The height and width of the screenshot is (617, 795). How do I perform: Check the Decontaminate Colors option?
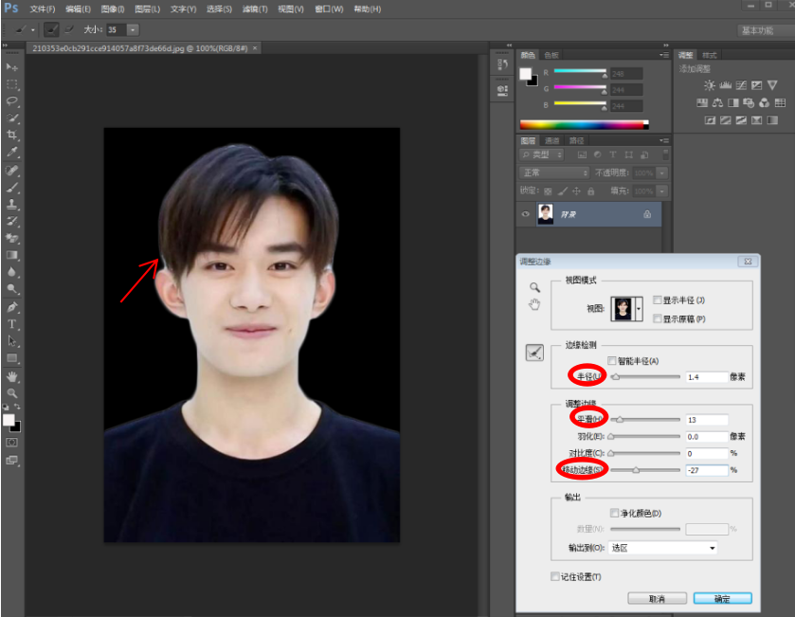615,513
